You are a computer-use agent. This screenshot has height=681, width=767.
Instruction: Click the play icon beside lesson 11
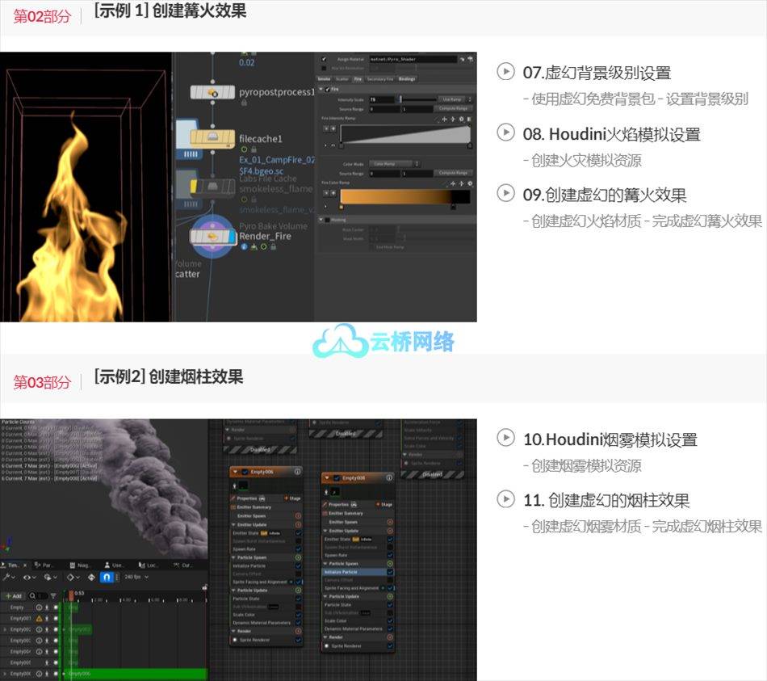(505, 499)
